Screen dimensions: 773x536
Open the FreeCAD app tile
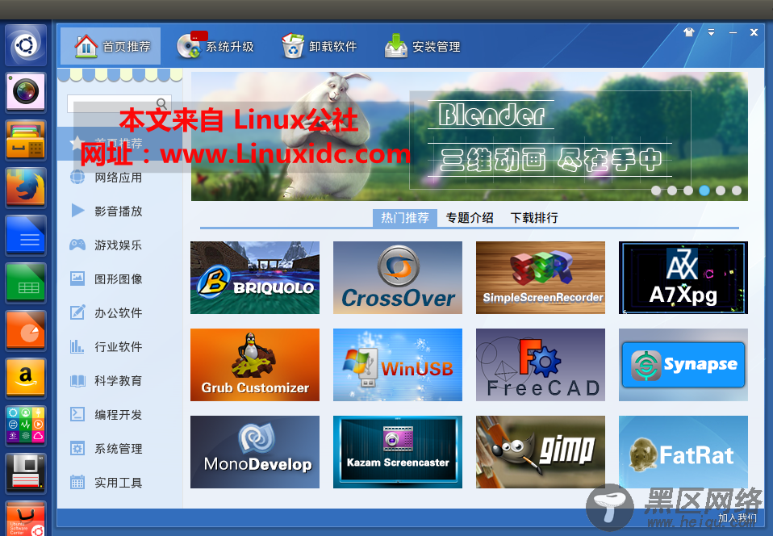[x=541, y=365]
